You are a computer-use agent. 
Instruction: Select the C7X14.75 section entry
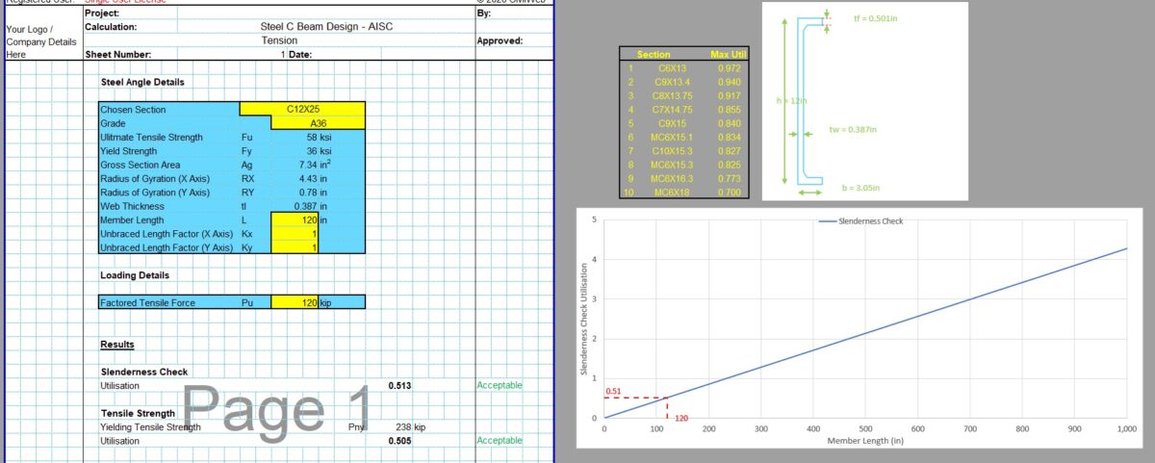[x=671, y=110]
